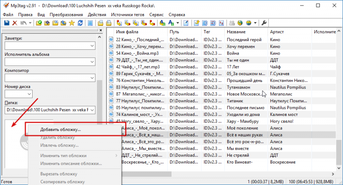
Task: Click the title cell Кто Виноват-
Action: coord(240,162)
